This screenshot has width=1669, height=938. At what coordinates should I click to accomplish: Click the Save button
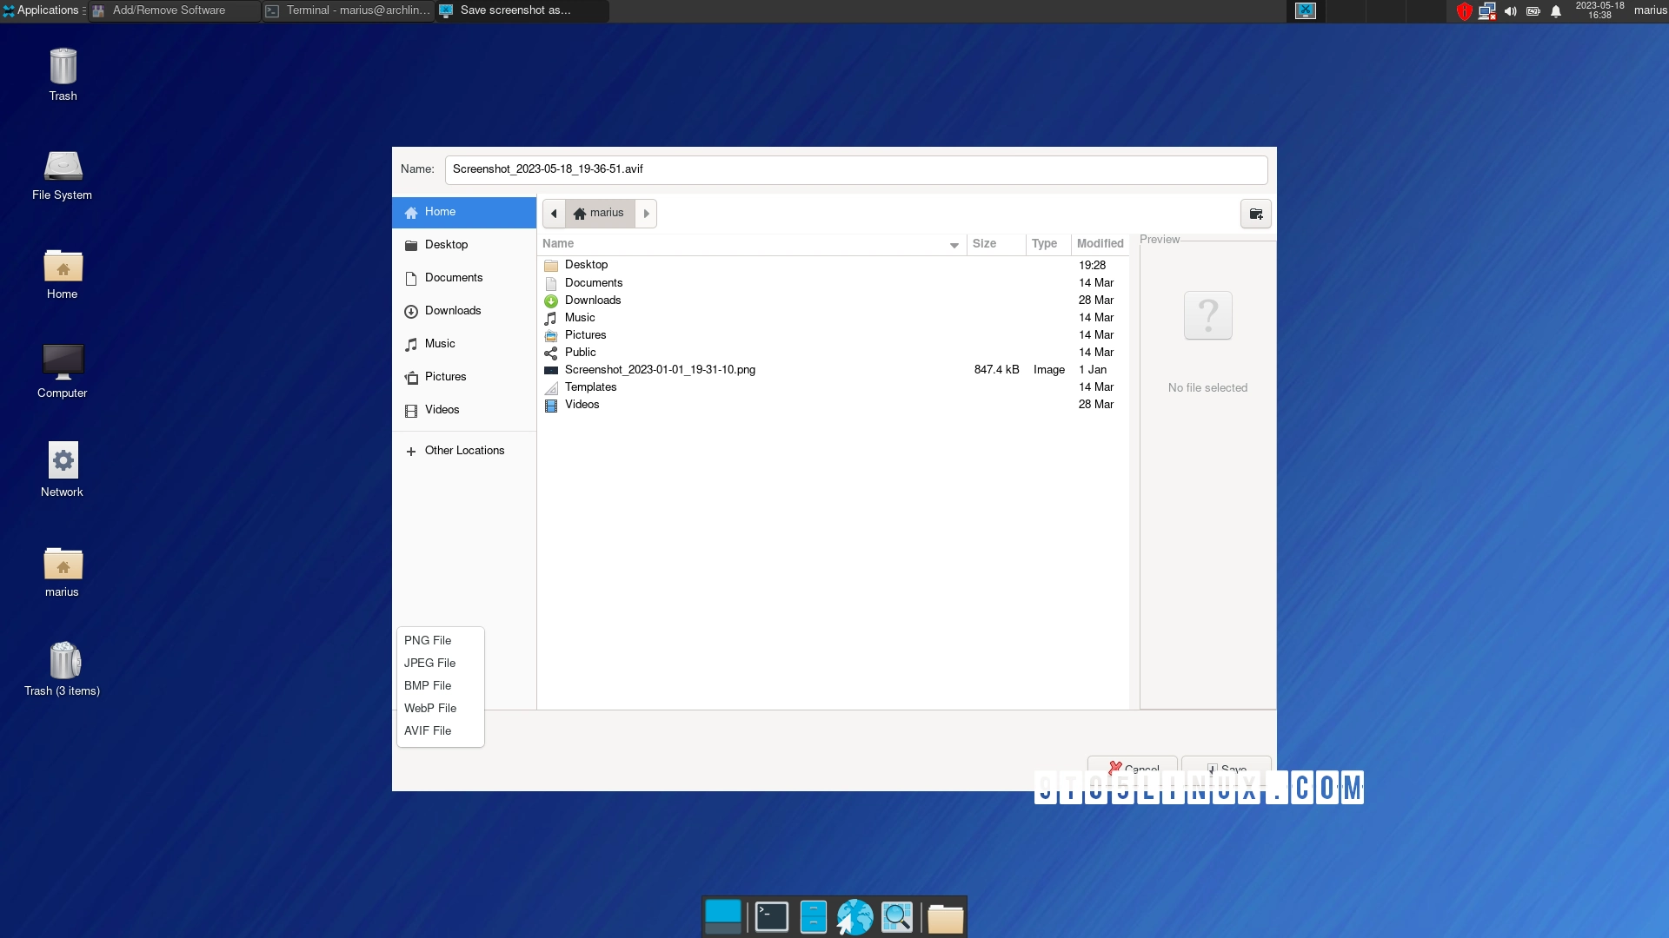(x=1226, y=770)
